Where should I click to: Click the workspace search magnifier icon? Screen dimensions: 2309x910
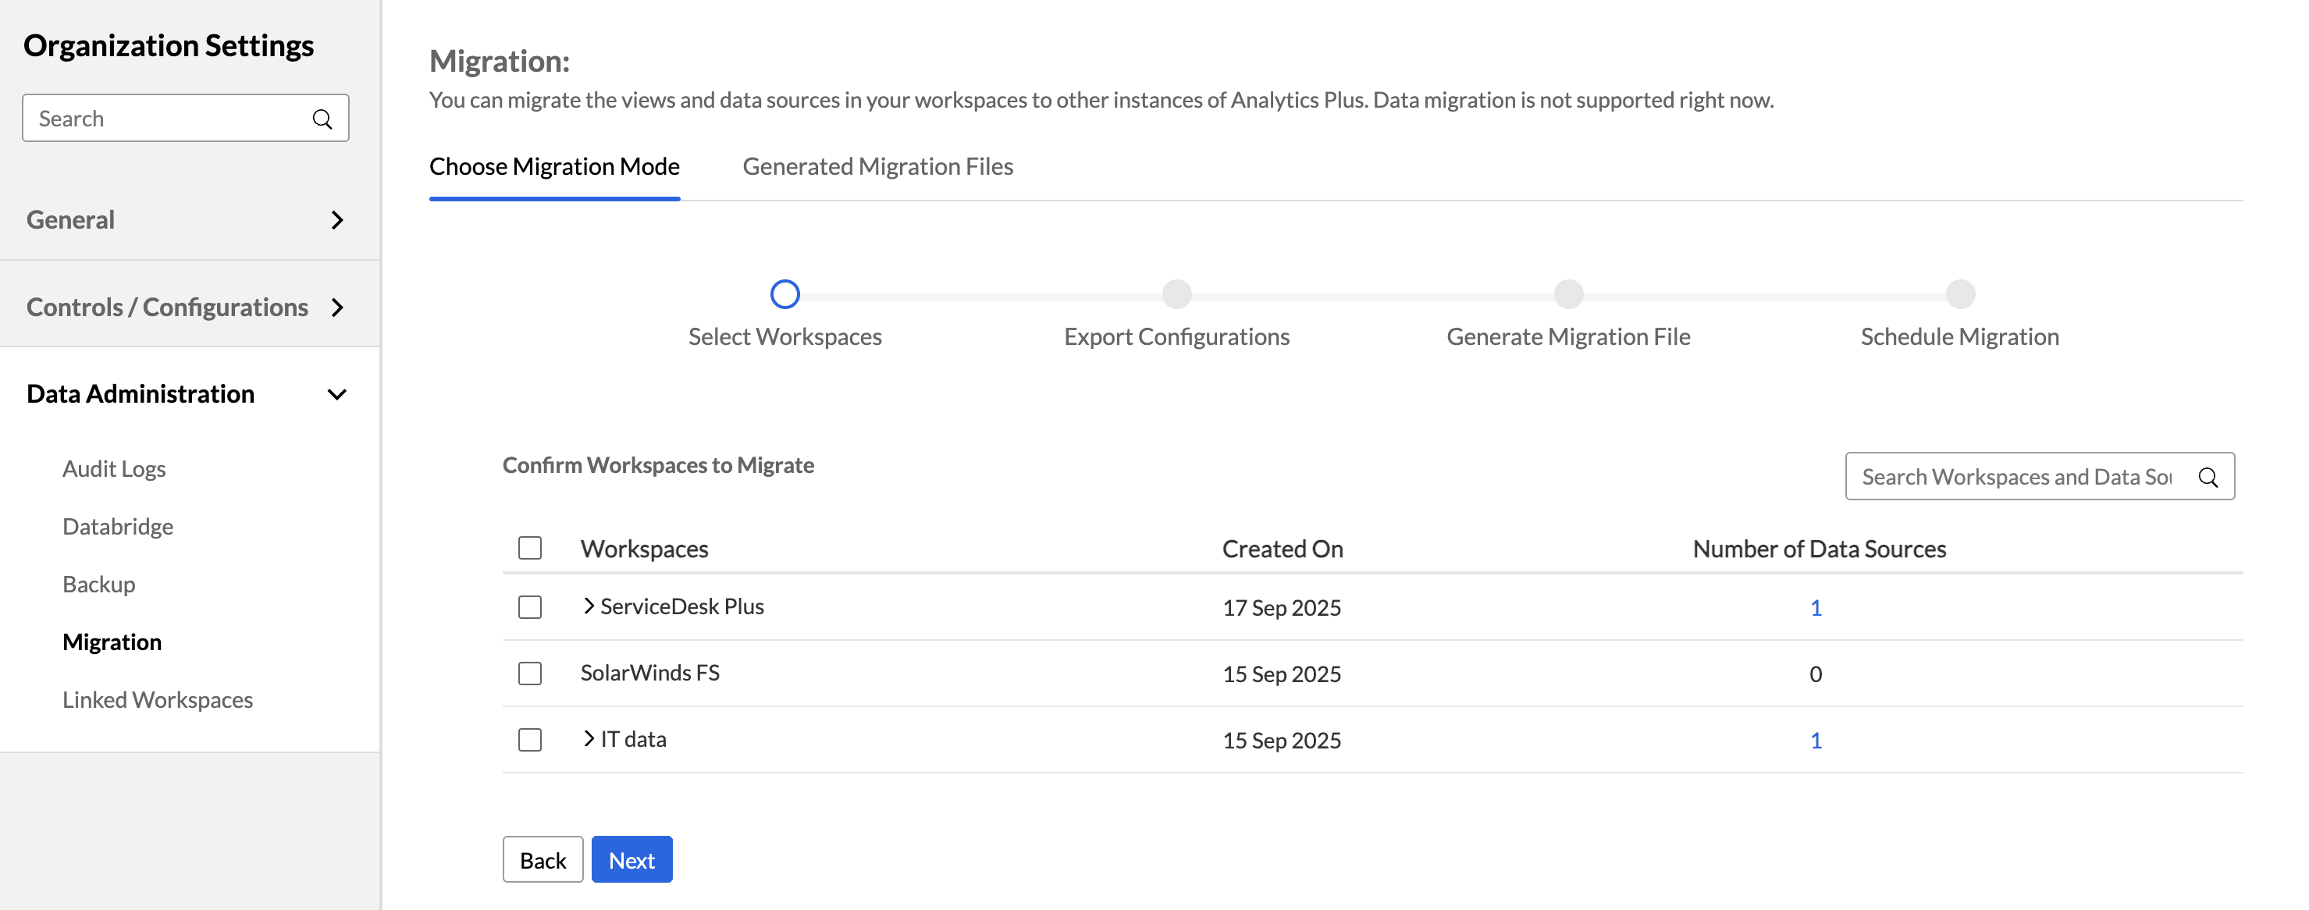coord(2208,477)
